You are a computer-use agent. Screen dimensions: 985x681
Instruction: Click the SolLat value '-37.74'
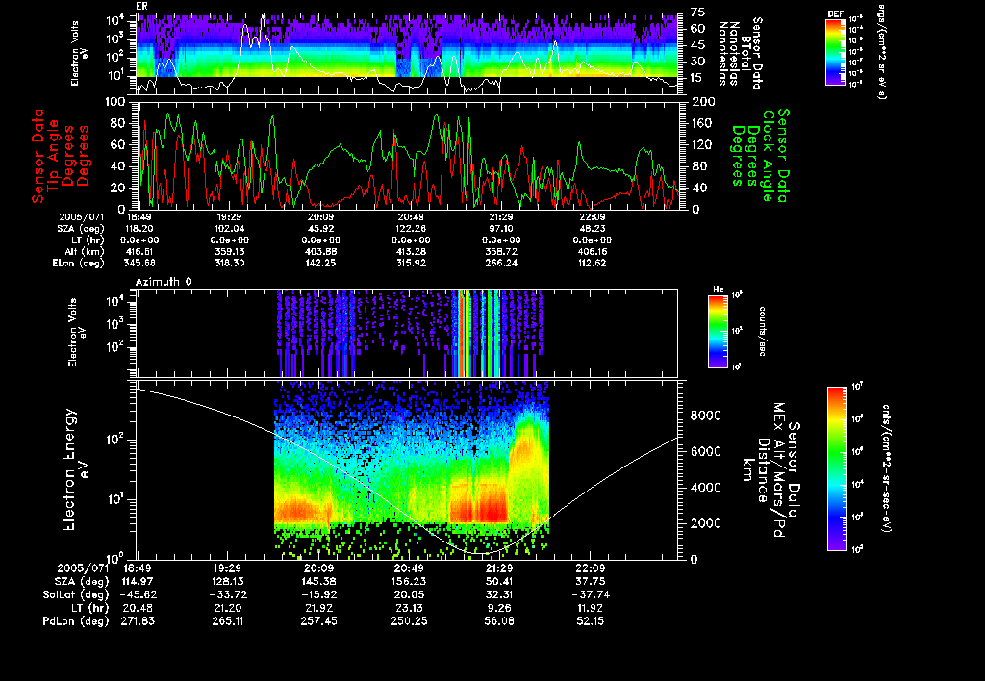[x=591, y=595]
